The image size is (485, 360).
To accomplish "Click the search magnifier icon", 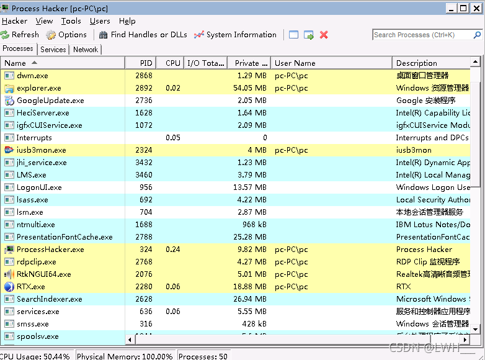I will (477, 35).
